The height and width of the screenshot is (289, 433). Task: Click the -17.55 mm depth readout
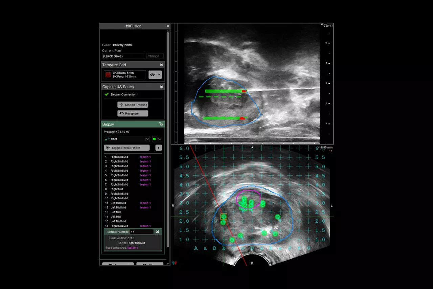(325, 148)
